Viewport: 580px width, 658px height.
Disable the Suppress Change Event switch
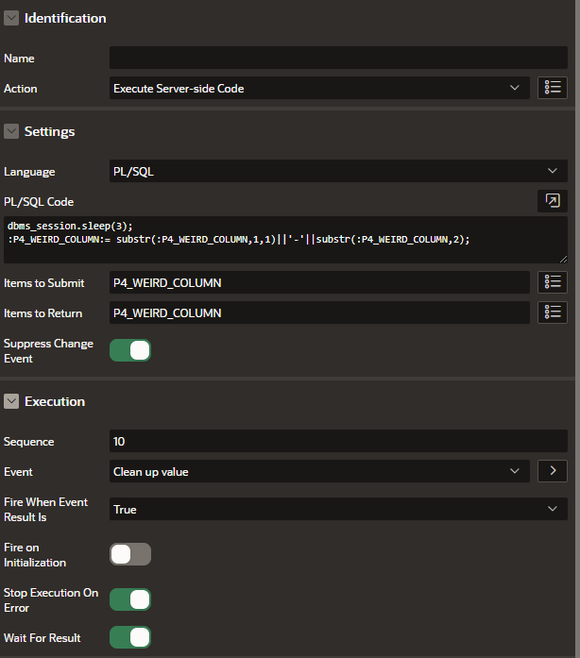[x=130, y=350]
